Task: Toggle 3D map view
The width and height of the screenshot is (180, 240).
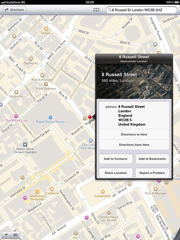Action: (15, 235)
